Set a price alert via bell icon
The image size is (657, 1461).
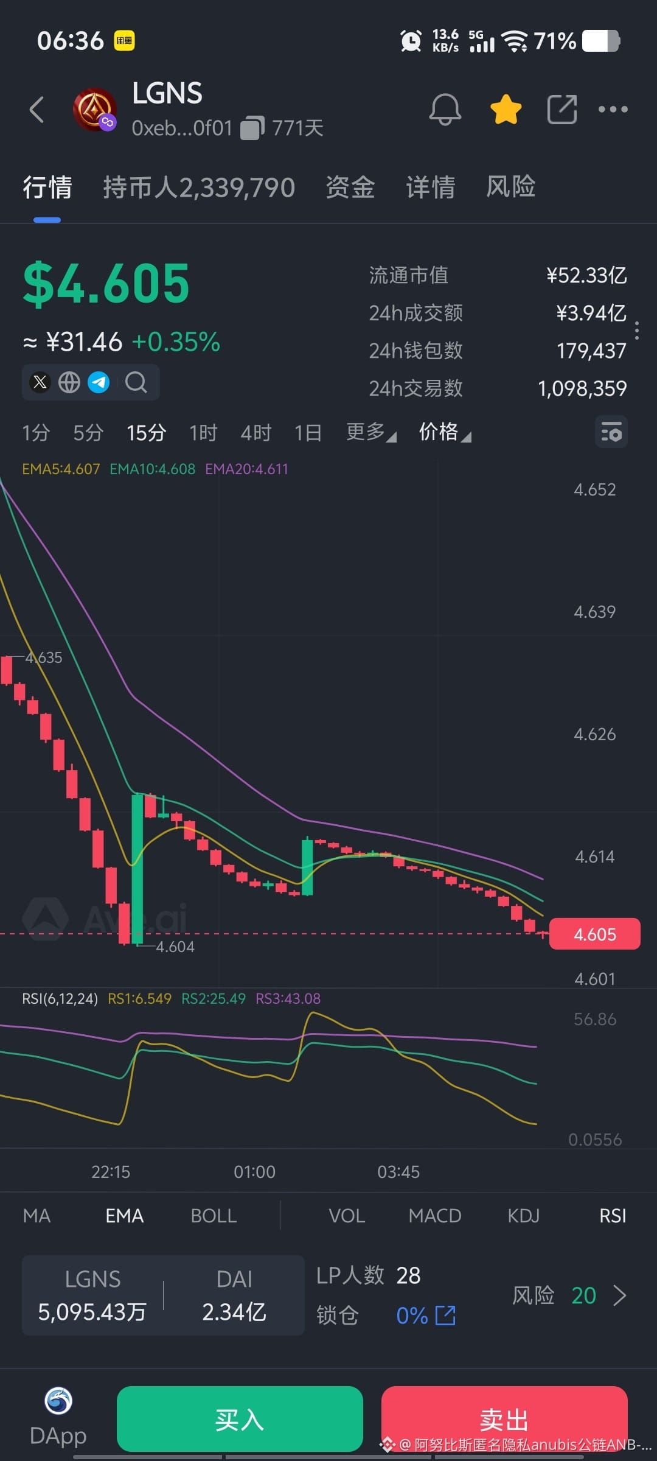tap(445, 110)
